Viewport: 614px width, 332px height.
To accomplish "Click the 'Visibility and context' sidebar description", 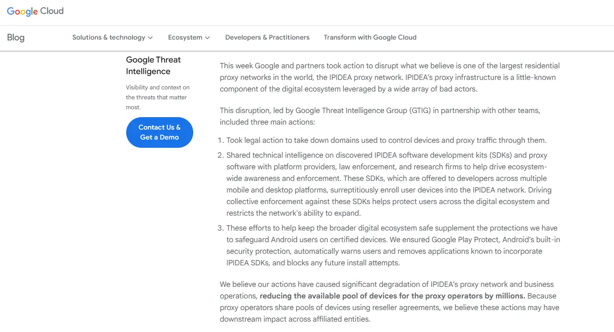I will pyautogui.click(x=158, y=97).
